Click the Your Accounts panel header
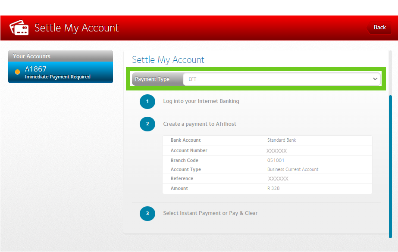 click(60, 56)
